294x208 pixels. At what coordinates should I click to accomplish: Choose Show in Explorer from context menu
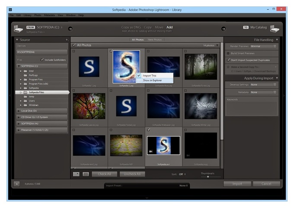154,80
